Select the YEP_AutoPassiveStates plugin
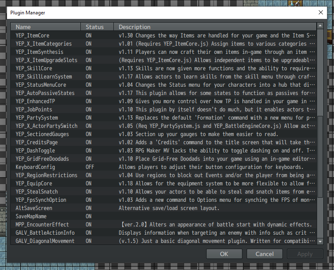Image resolution: width=334 pixels, height=270 pixels. [x=164, y=93]
